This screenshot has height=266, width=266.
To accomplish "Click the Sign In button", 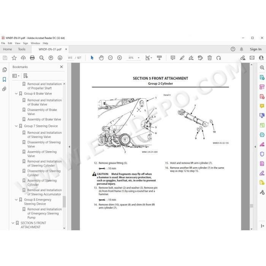I will (x=255, y=49).
